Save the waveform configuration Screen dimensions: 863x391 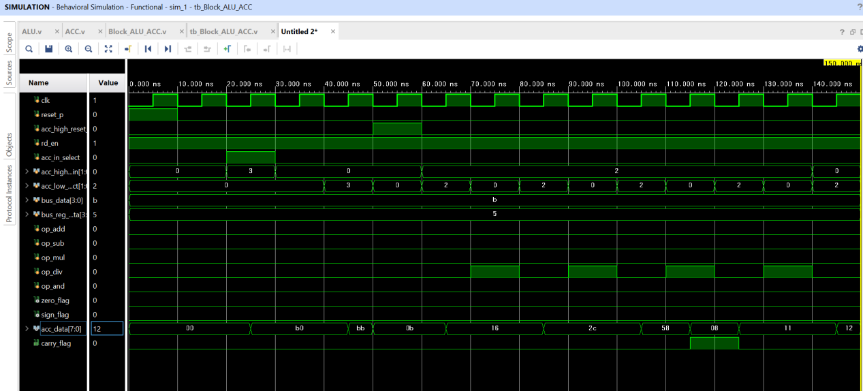point(48,48)
